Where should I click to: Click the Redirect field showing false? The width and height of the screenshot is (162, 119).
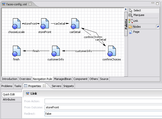(x=103, y=114)
